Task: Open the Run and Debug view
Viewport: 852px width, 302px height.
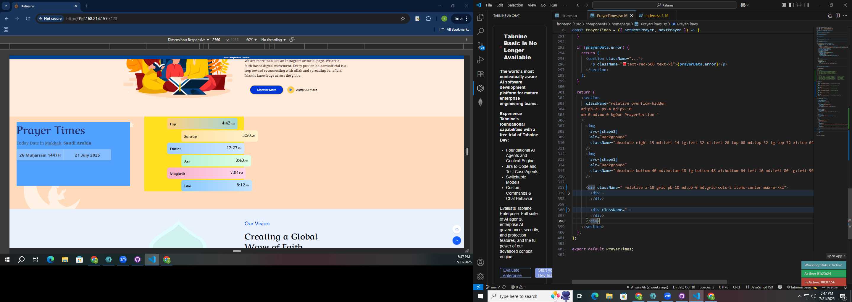Action: pos(480,60)
